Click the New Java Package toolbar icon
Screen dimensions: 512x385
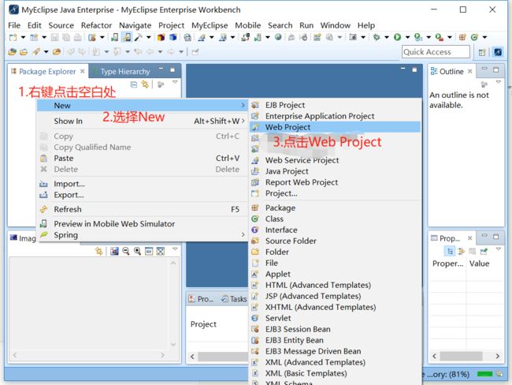point(462,37)
